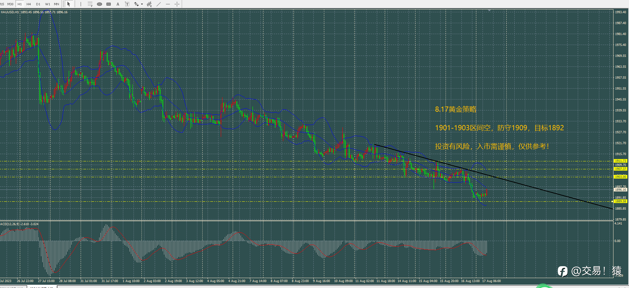Choose the Horizontal Line tool
Screen dimensions: 629x288
(168, 4)
